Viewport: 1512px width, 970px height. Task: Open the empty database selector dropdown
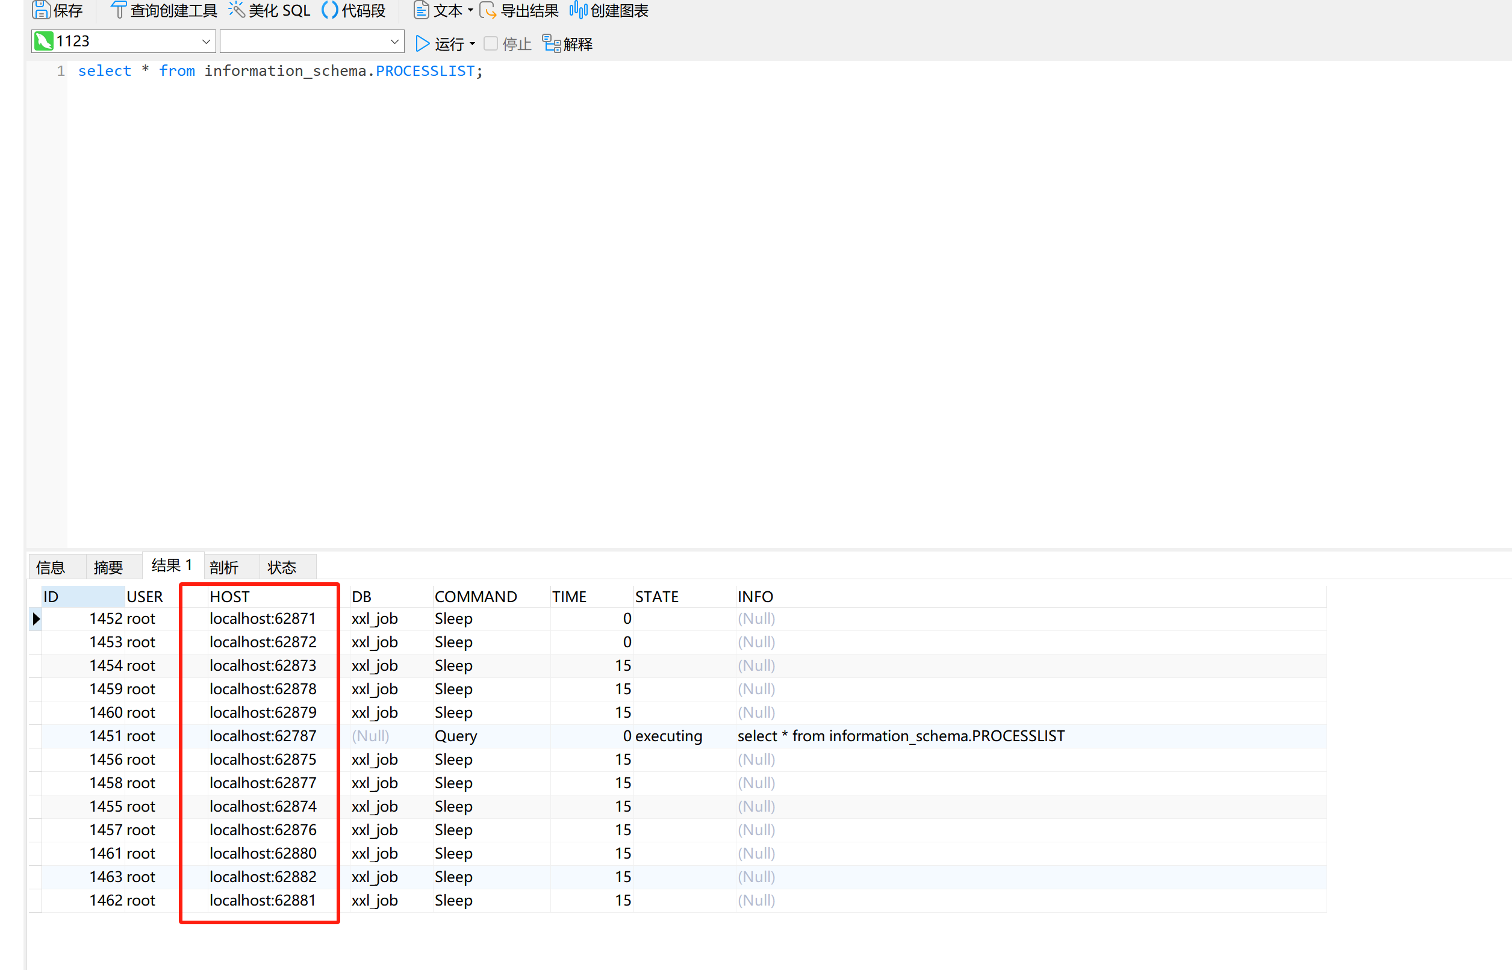[394, 42]
